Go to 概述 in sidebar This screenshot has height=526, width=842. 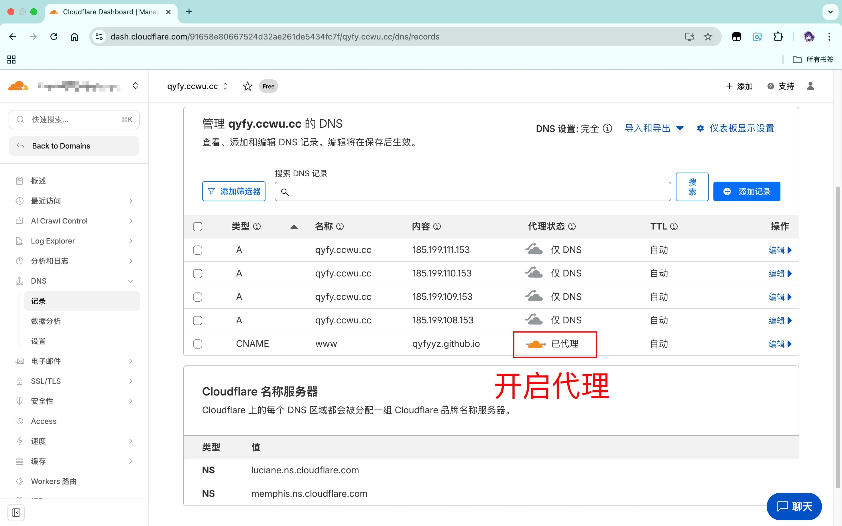[x=38, y=181]
